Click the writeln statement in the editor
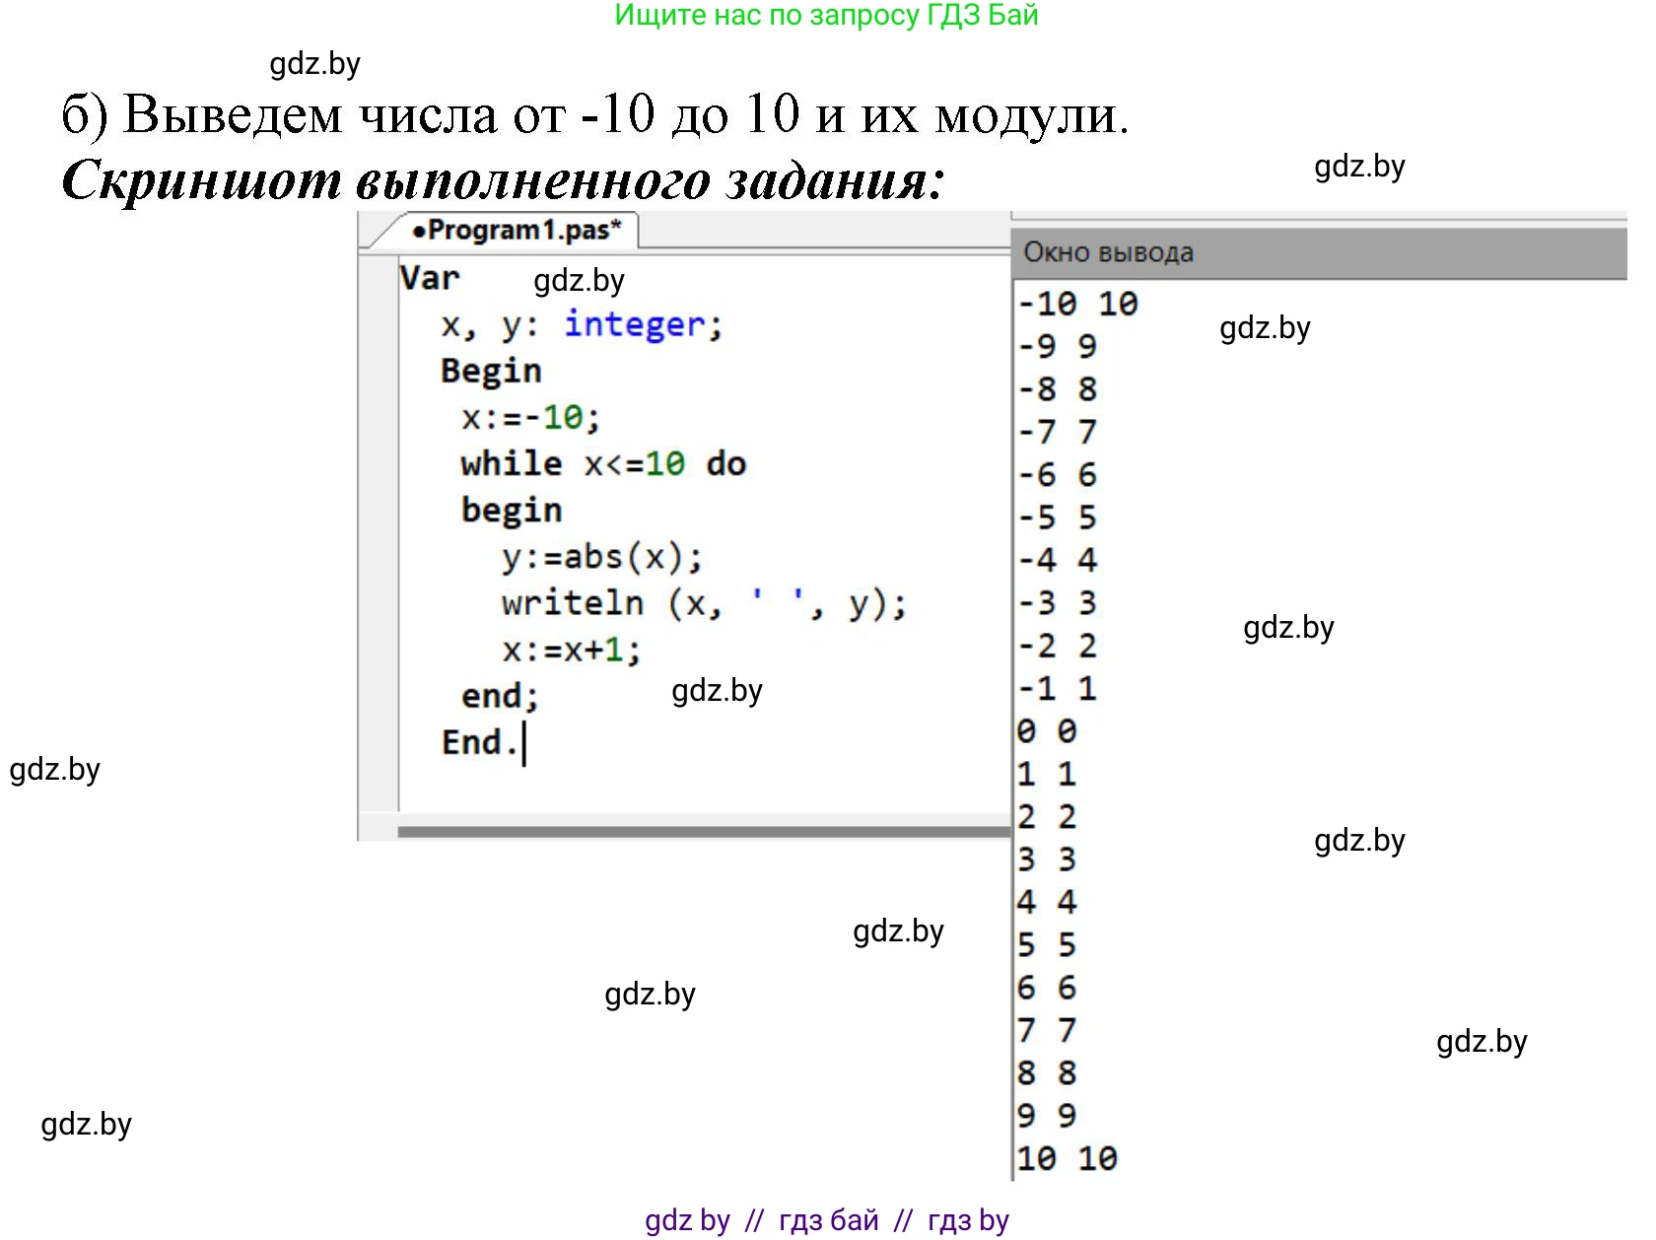The image size is (1656, 1240). pyautogui.click(x=703, y=604)
